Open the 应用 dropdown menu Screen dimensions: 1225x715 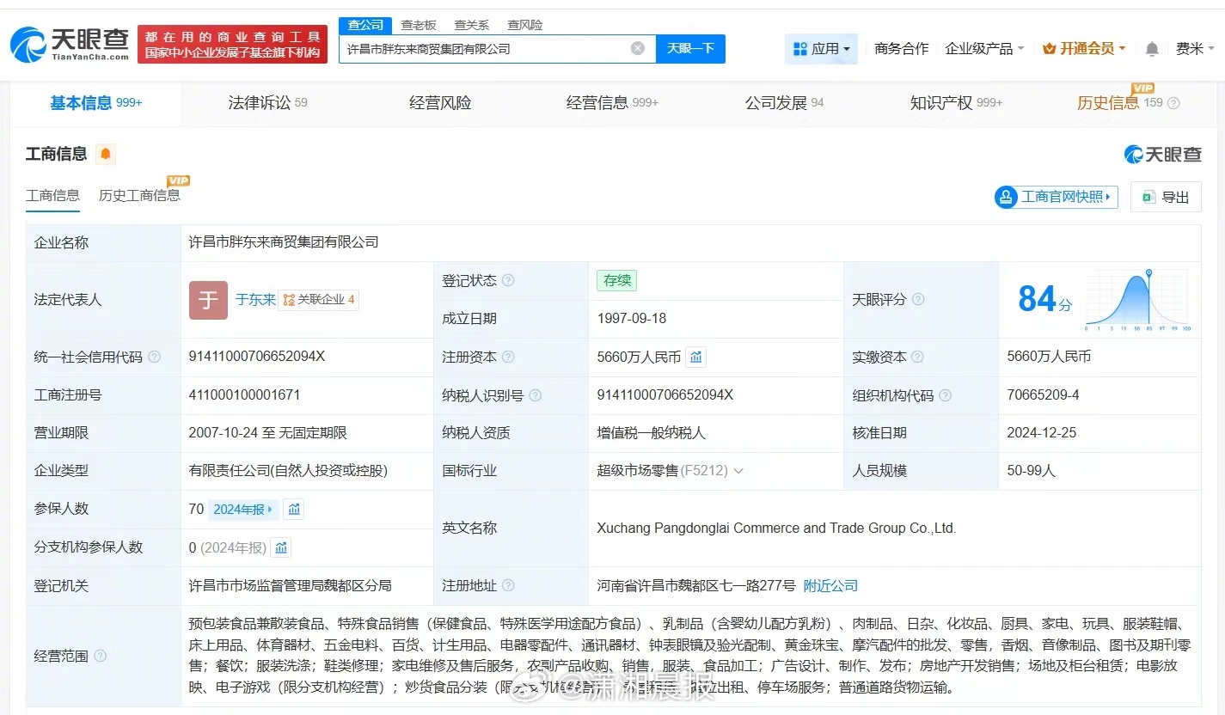[x=822, y=49]
